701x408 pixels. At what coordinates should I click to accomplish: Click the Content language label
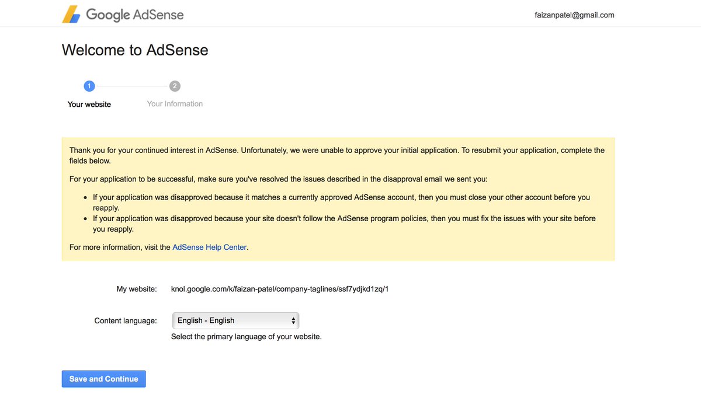[126, 320]
